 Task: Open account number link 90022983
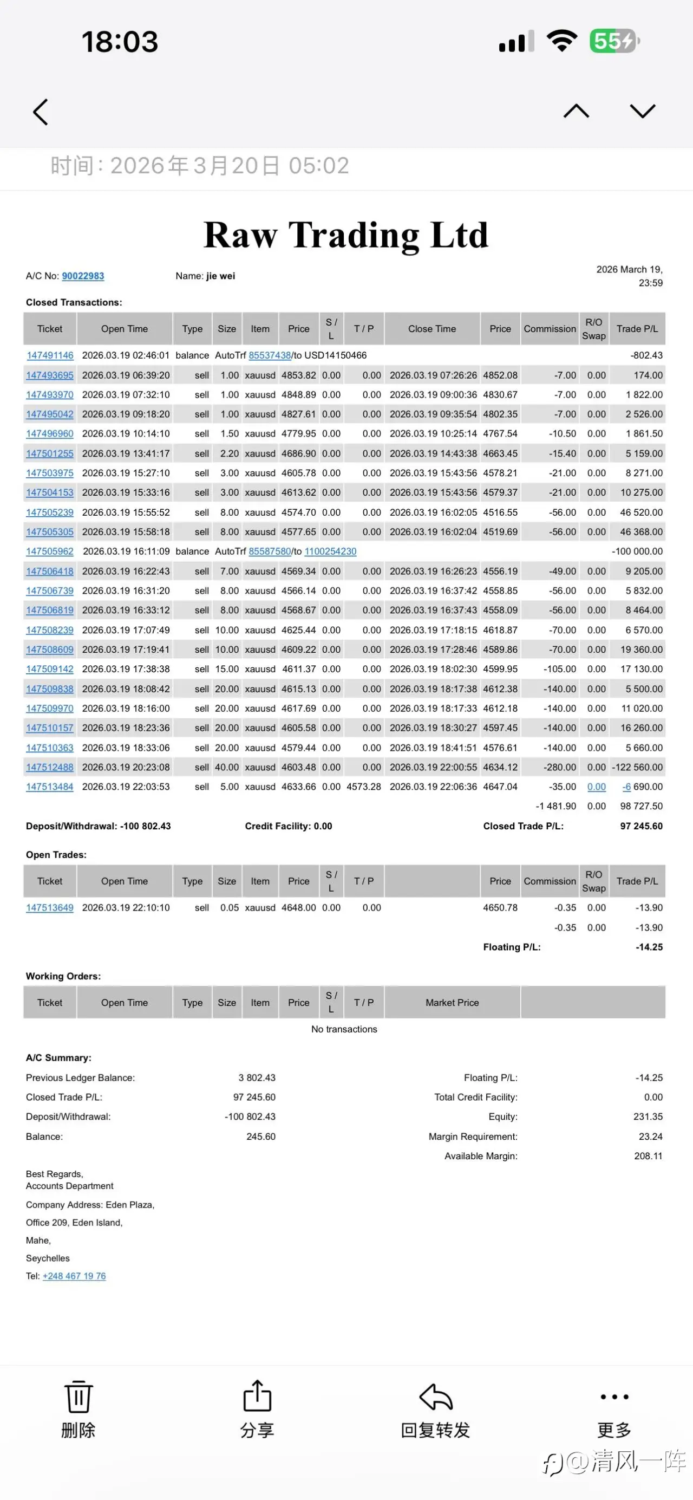coord(83,276)
